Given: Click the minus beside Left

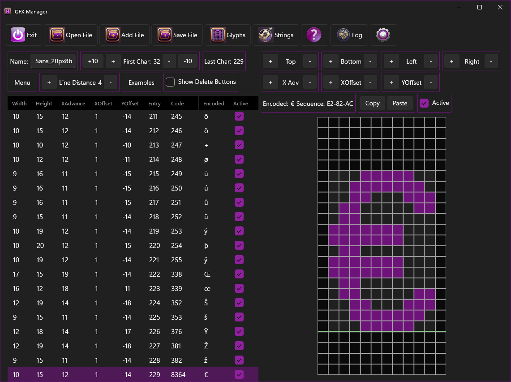Looking at the screenshot, I should [431, 61].
